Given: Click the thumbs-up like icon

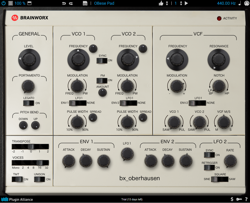Looking at the screenshot, I should (161, 3).
